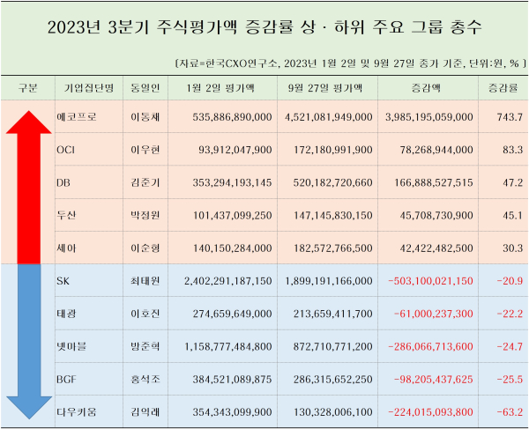This screenshot has height=429, width=529.
Task: Select the group name '에코프로'
Action: [77, 117]
